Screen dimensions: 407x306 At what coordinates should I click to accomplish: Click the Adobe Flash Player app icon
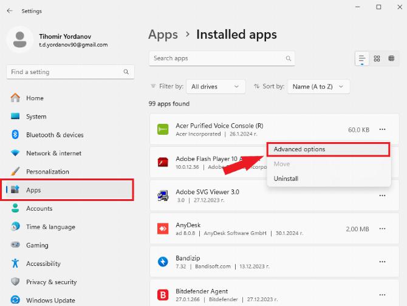[x=163, y=163]
